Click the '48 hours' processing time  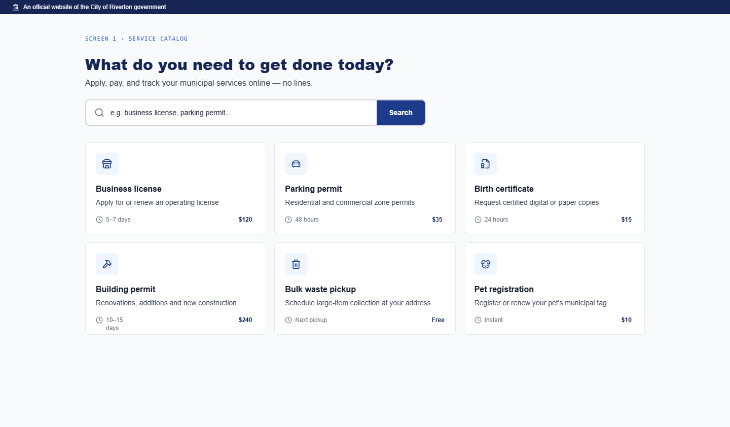click(307, 220)
